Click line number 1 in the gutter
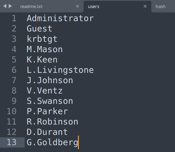The height and width of the screenshot is (152, 175). [x=14, y=18]
